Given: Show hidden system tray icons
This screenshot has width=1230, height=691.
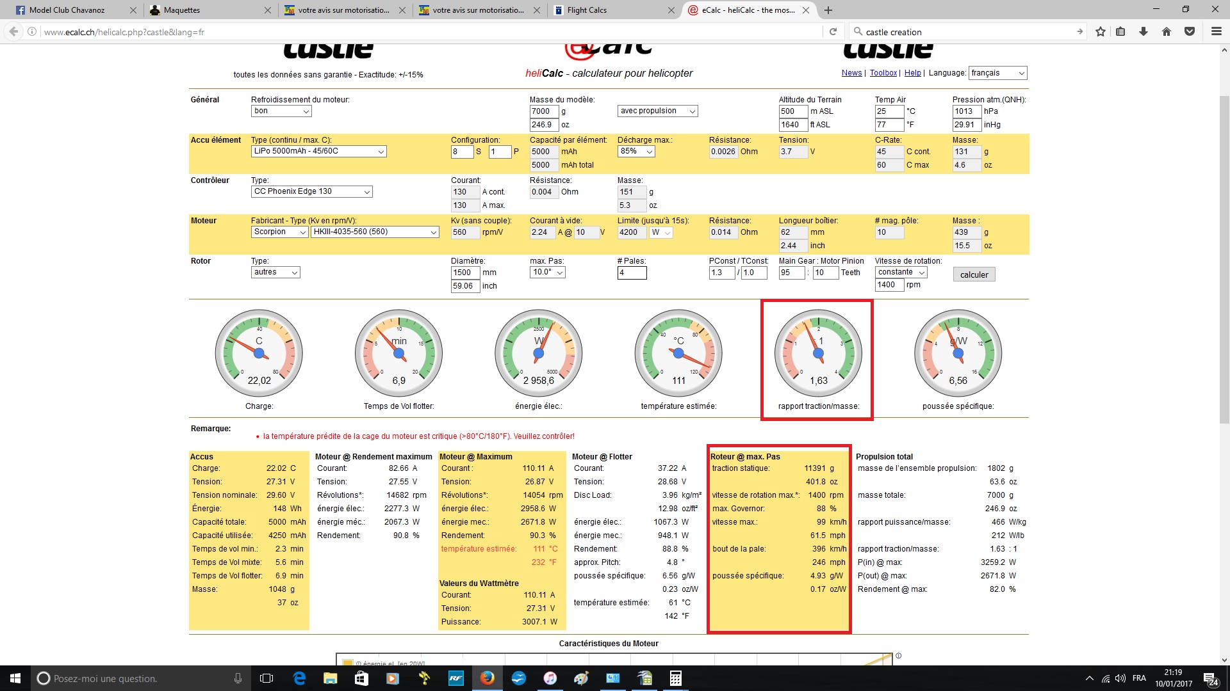Looking at the screenshot, I should (1089, 678).
